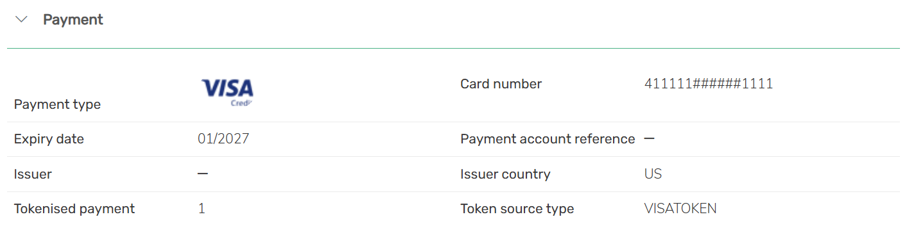Image resolution: width=907 pixels, height=242 pixels.
Task: Collapse the Payment section chevron
Action: coord(21,20)
